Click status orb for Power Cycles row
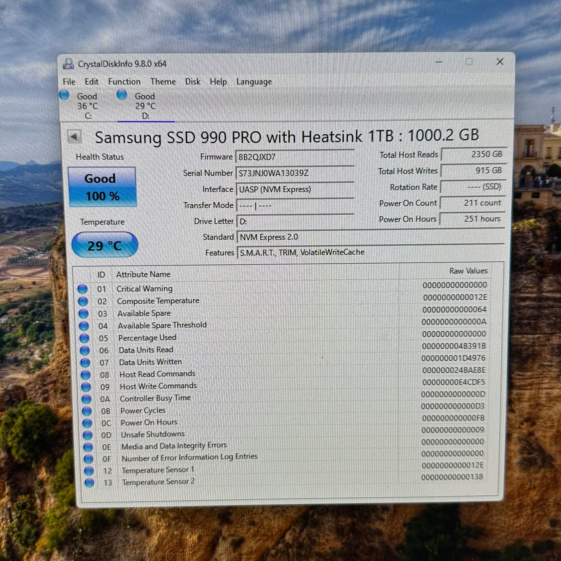Screen dimensions: 561x561 coord(87,411)
